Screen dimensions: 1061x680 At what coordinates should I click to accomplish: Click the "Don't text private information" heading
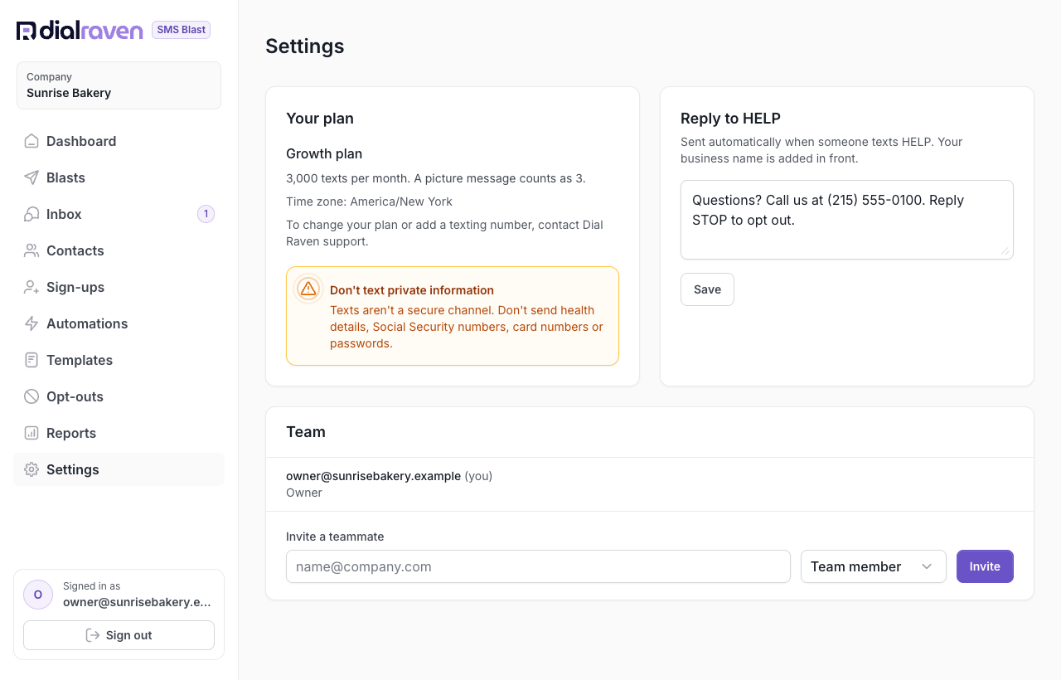(412, 290)
